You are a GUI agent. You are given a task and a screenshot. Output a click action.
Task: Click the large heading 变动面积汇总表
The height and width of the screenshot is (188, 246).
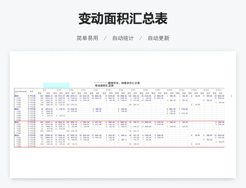123,19
